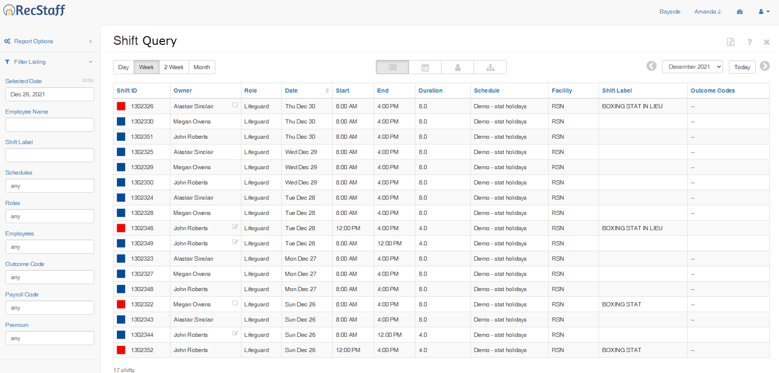This screenshot has height=373, width=779.
Task: Open the Roles filter dropdown
Action: (50, 216)
